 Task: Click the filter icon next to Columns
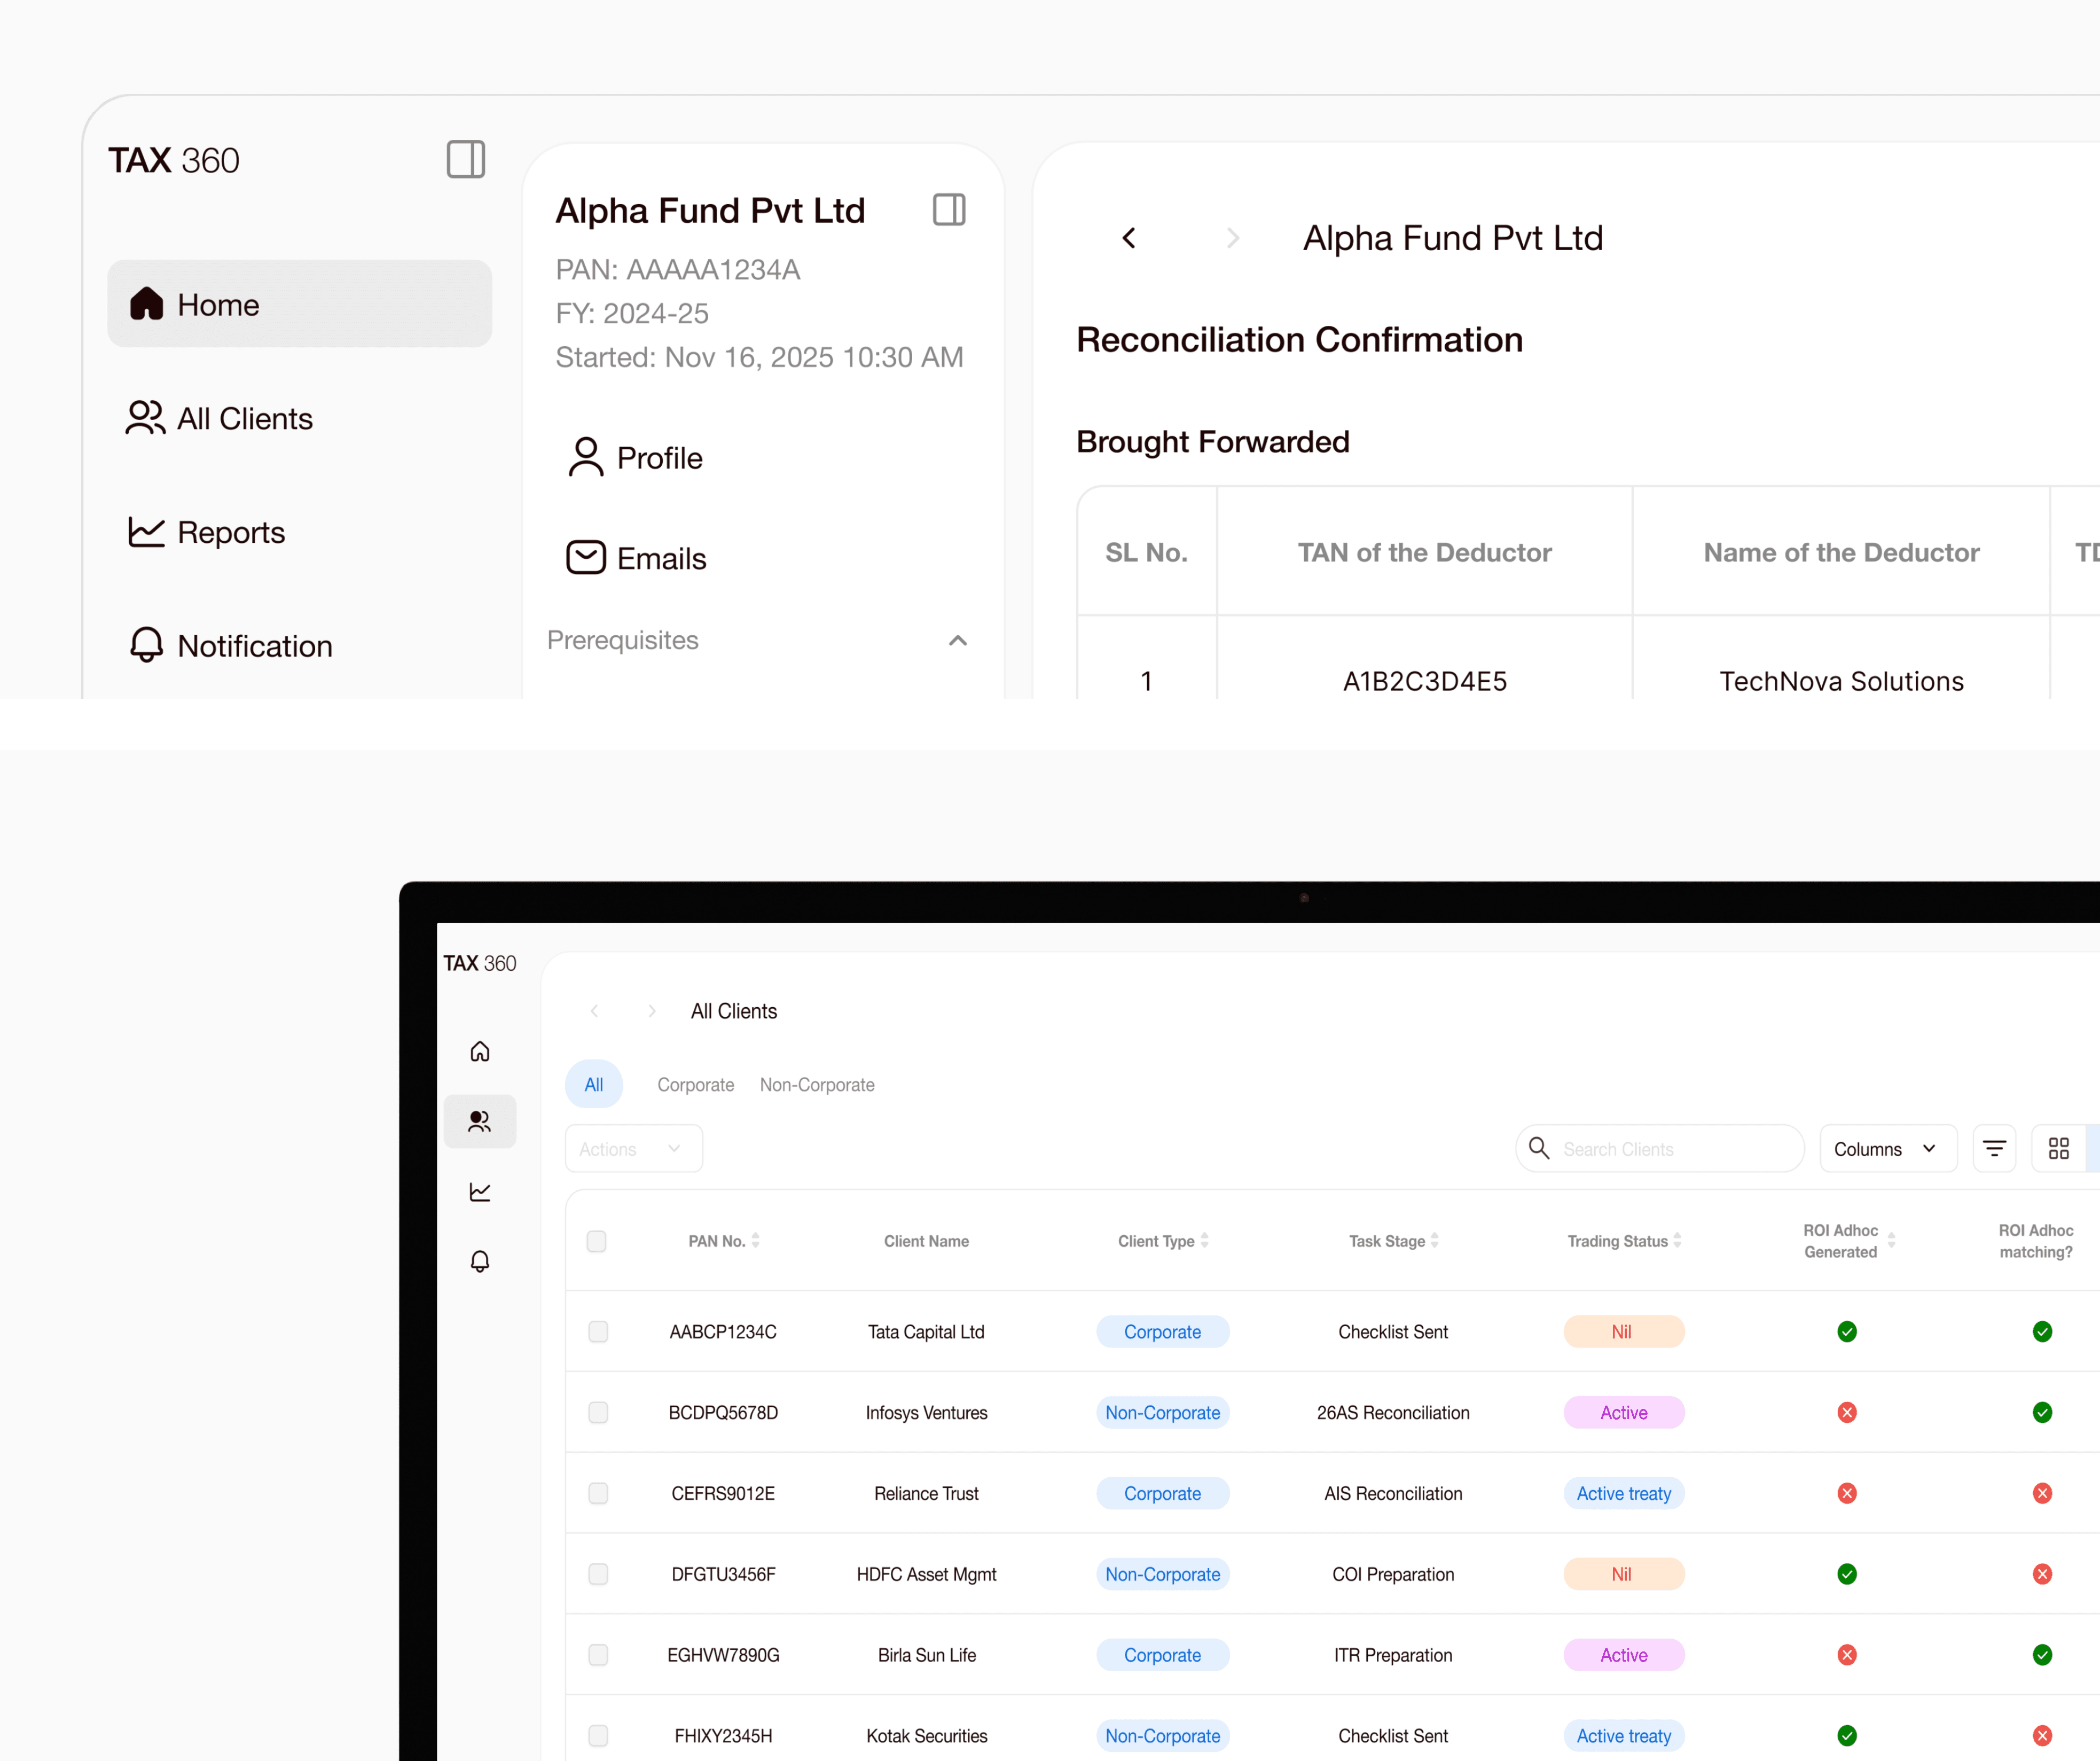coord(1994,1149)
